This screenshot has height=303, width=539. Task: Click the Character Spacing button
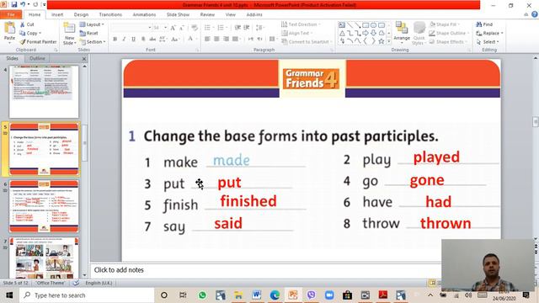point(163,40)
